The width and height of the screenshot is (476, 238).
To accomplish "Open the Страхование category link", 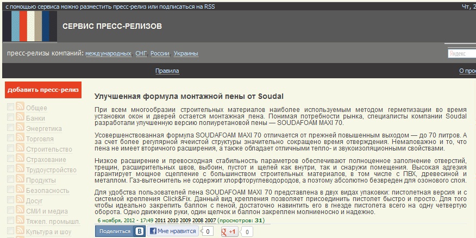I will (x=46, y=160).
